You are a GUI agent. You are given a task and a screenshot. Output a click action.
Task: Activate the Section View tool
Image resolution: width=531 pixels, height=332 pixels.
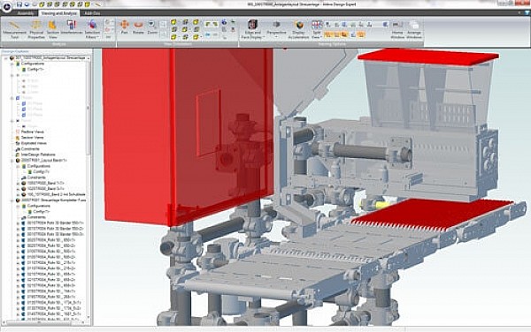click(x=52, y=29)
